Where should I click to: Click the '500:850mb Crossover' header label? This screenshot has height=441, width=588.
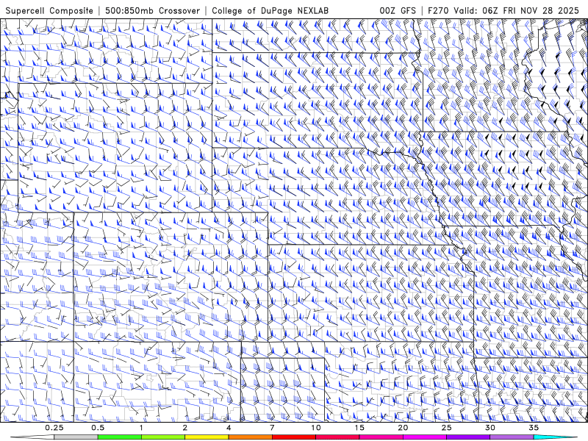(x=152, y=11)
